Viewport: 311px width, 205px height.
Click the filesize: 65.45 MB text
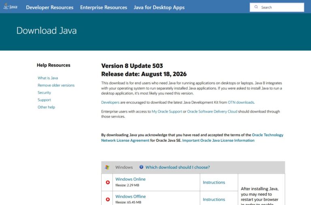pyautogui.click(x=128, y=202)
